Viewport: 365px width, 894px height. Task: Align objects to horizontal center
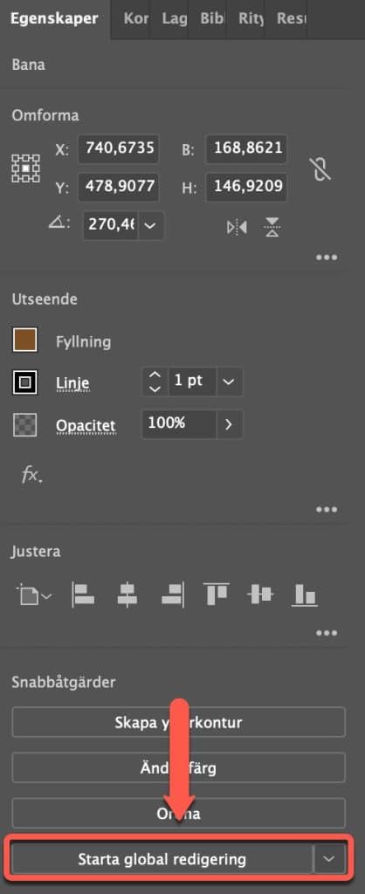point(127,595)
